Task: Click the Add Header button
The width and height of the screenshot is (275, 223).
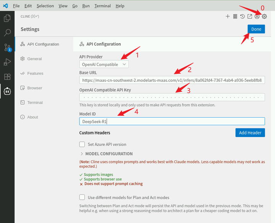Action: coord(250,133)
